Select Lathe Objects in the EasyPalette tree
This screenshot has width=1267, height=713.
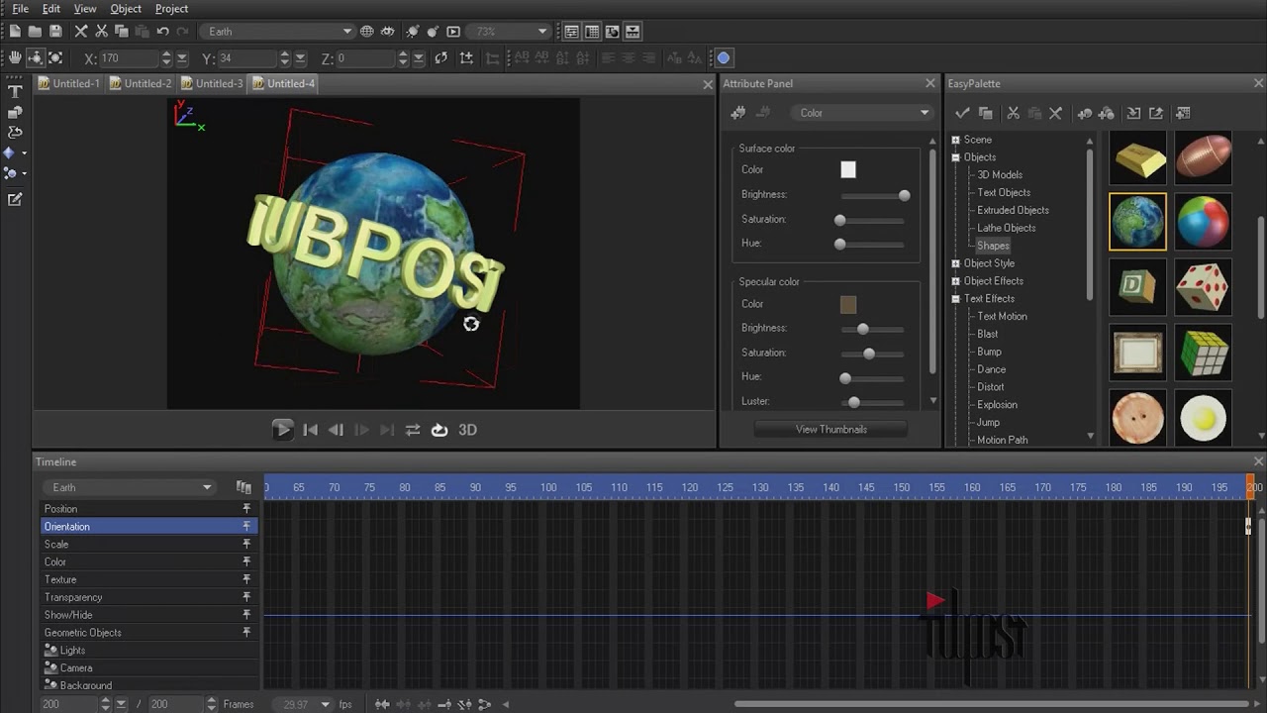1006,228
